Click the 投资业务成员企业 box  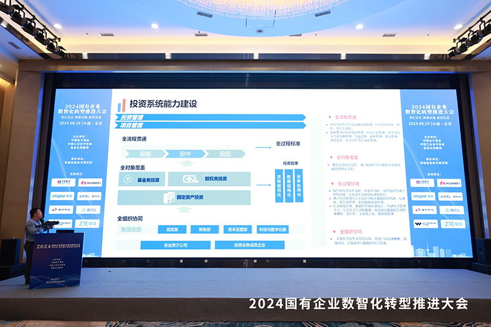coord(250,245)
